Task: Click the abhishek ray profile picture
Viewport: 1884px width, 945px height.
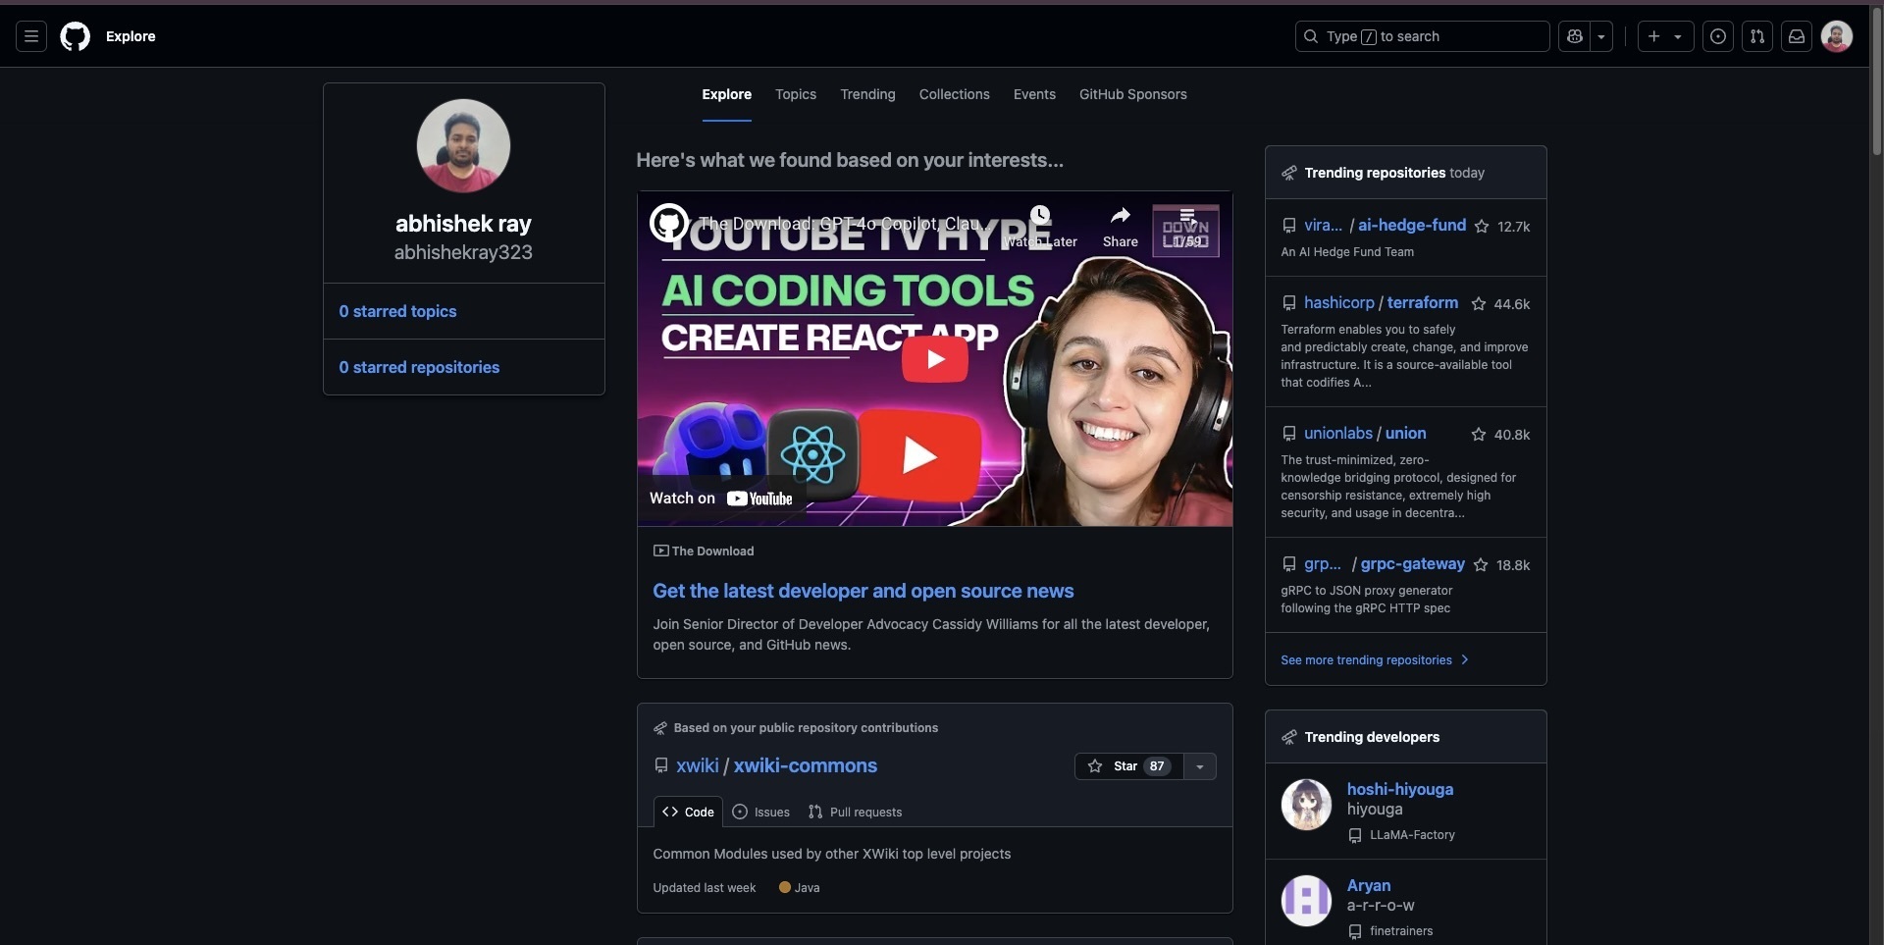Action: tap(463, 145)
